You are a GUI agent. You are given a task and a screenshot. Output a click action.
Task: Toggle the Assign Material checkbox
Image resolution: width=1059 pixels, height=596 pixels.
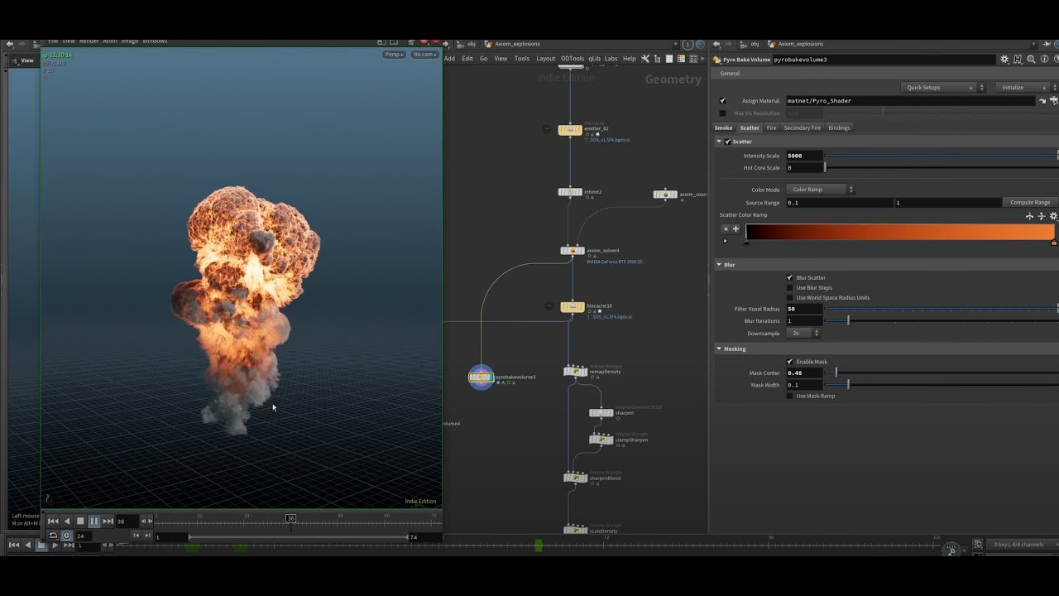[x=722, y=101]
